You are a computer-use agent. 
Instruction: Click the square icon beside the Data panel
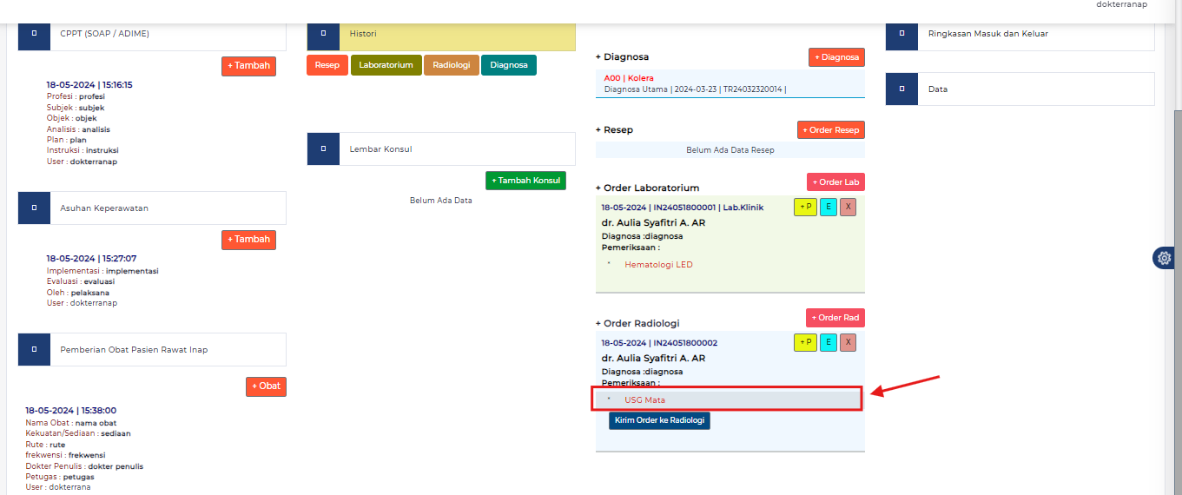coord(901,89)
